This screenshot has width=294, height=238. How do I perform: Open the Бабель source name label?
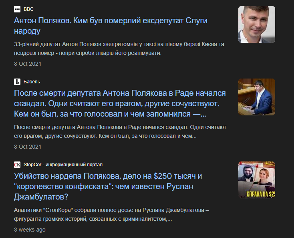[x=32, y=82]
